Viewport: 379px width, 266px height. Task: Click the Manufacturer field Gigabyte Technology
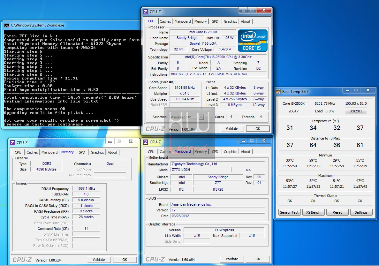(217, 164)
